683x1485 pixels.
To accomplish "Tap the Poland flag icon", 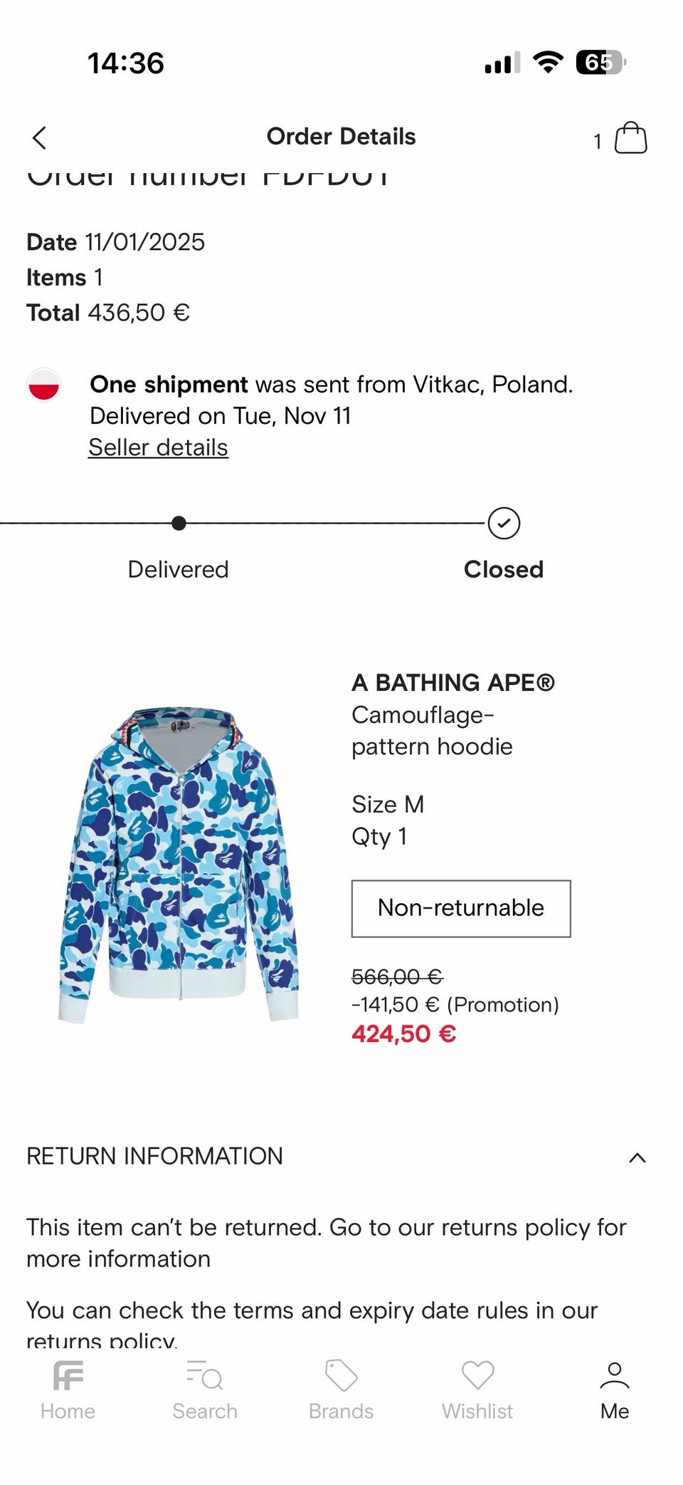I will coord(44,385).
